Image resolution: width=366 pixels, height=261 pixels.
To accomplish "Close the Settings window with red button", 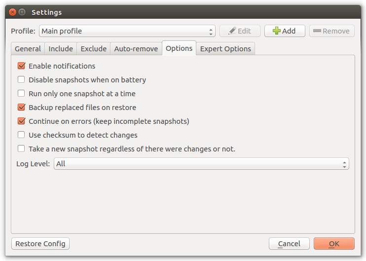I will click(x=13, y=12).
